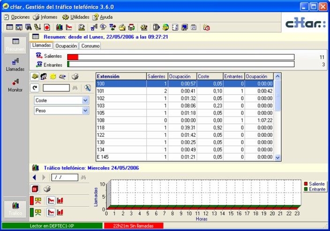330x231 pixels.
Task: Toggle line chart for the red Saliente series
Action: 52,201
